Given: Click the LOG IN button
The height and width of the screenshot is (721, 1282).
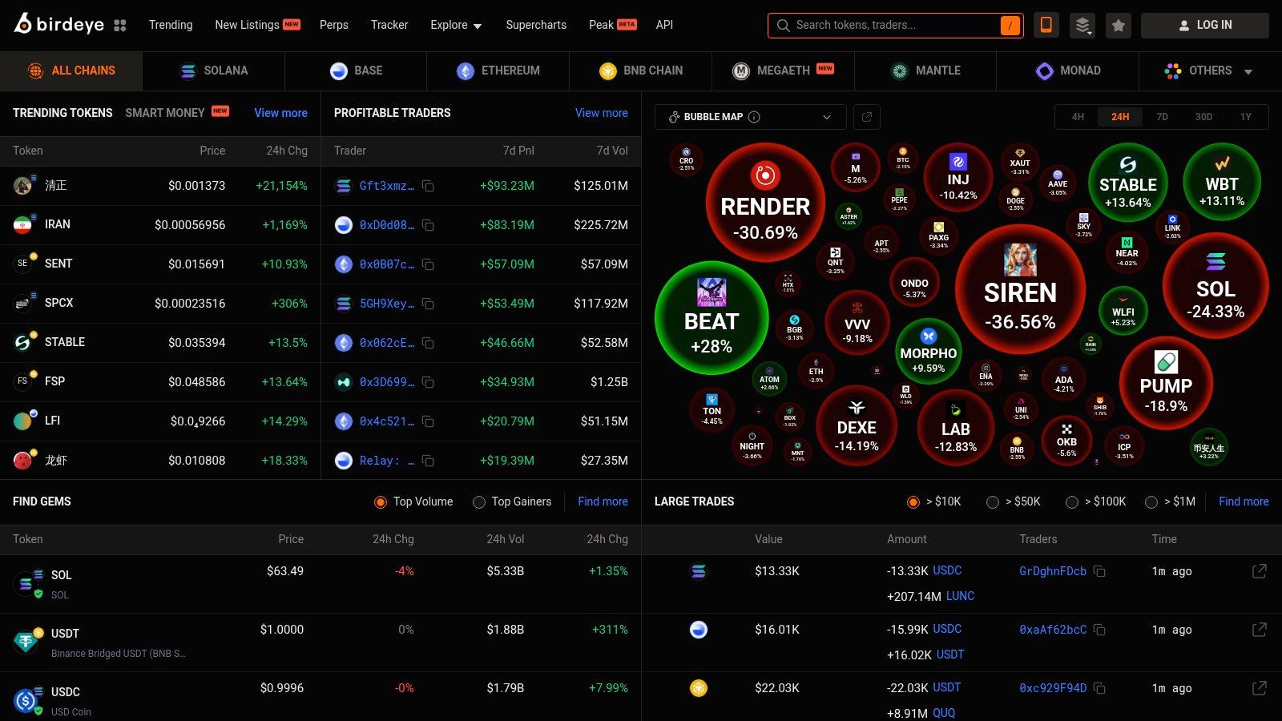Looking at the screenshot, I should pos(1205,25).
